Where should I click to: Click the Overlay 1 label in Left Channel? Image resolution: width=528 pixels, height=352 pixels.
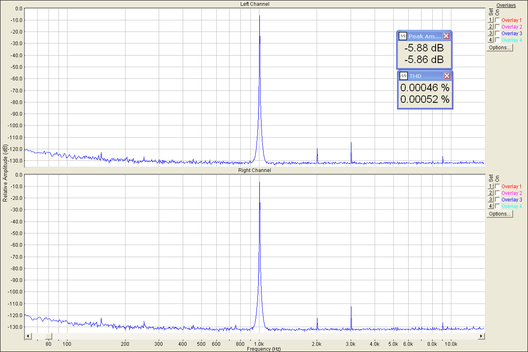point(511,20)
